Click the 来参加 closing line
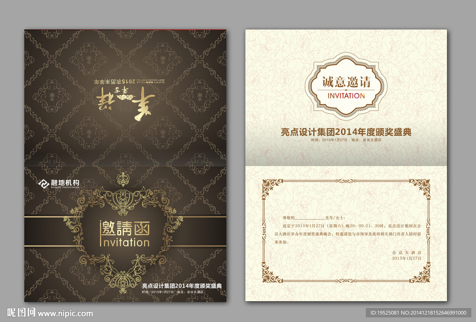 (x=282, y=242)
